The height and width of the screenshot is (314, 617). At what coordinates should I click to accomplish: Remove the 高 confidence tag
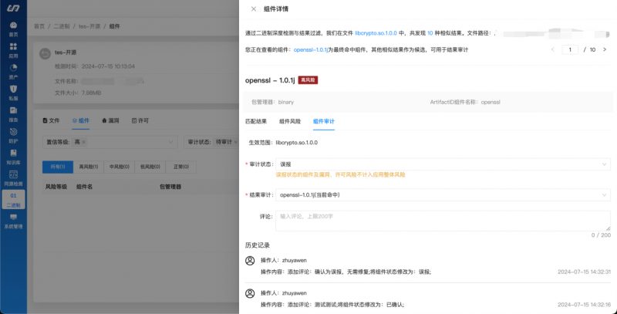[83, 142]
